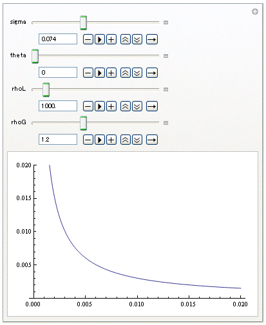
Task: Decrease theta with its minus button
Action: (88, 73)
